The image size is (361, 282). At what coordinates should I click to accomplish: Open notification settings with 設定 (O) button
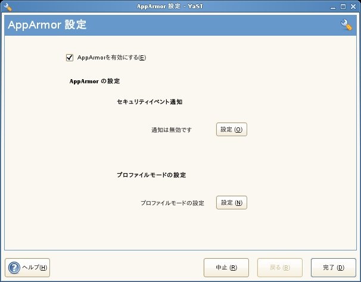coord(231,130)
